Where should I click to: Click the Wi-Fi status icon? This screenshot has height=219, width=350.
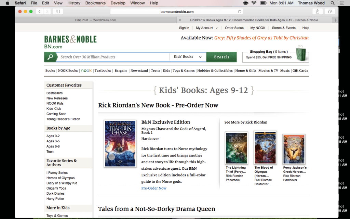click(x=254, y=3)
